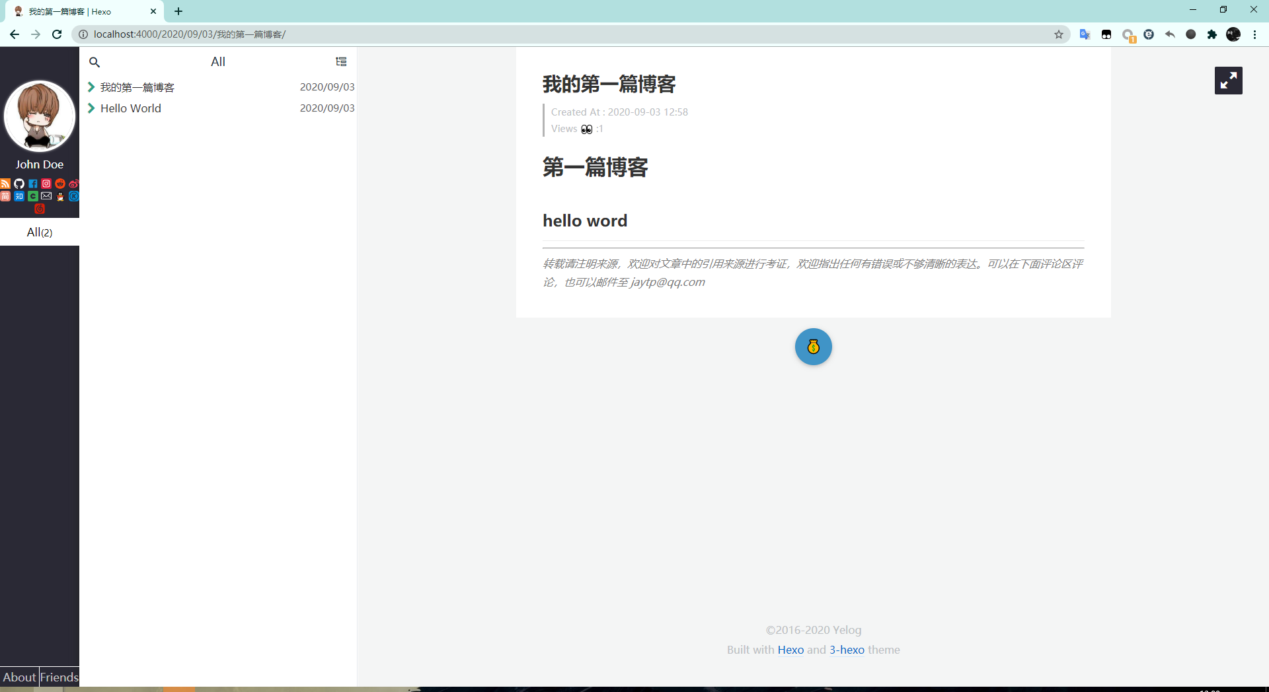The height and width of the screenshot is (692, 1269).
Task: Follow the Hexo link in footer
Action: (x=790, y=650)
